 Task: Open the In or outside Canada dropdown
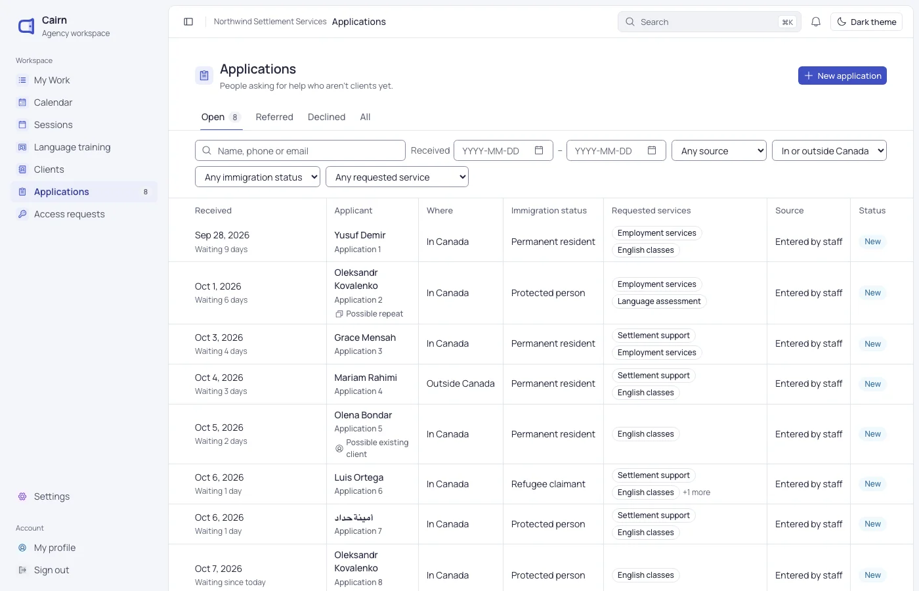(x=829, y=150)
